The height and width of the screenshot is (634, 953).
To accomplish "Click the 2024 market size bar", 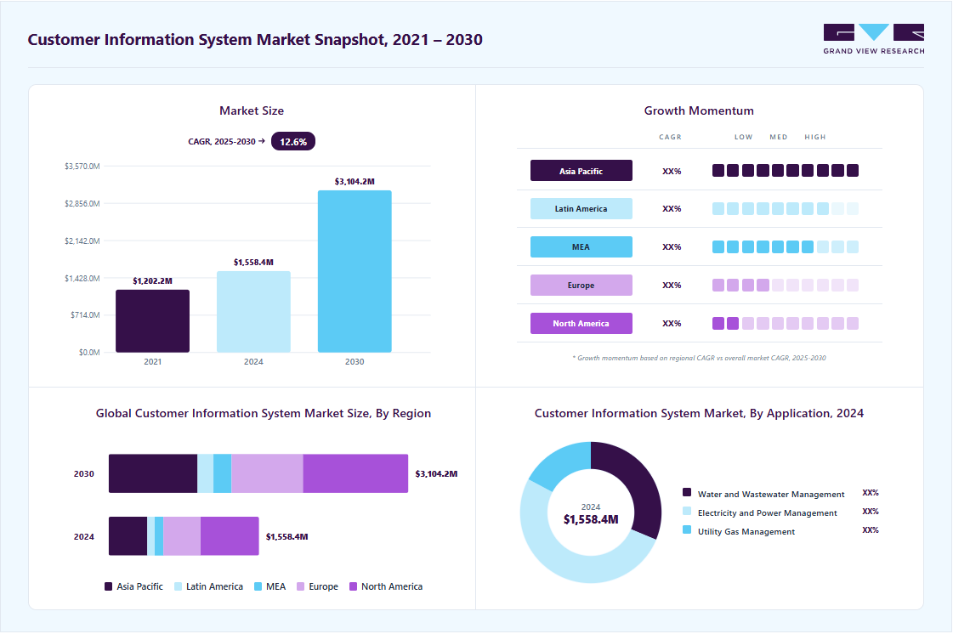I will pyautogui.click(x=253, y=312).
